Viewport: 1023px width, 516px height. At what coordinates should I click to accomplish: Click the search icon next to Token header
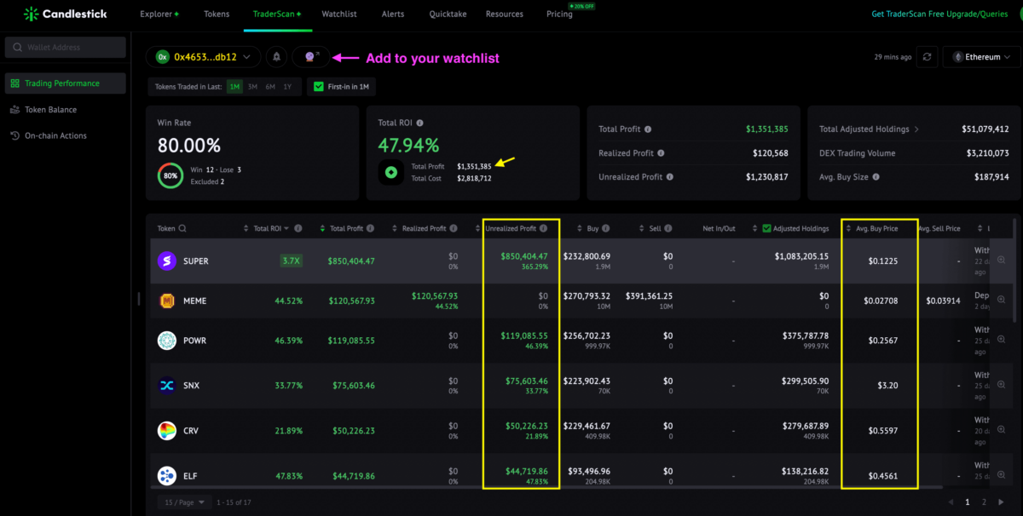(182, 229)
